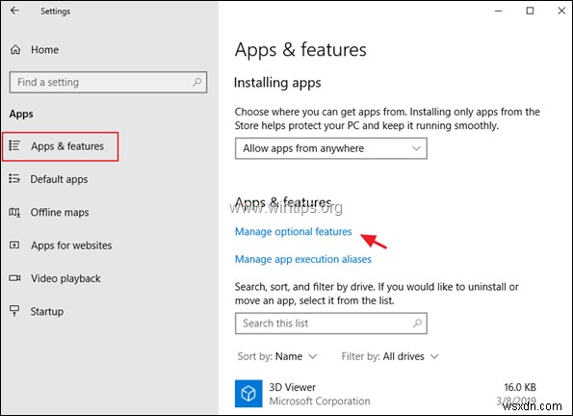Screen dimensions: 573x416
Task: Click the Apps section label in sidebar
Action: 21,114
